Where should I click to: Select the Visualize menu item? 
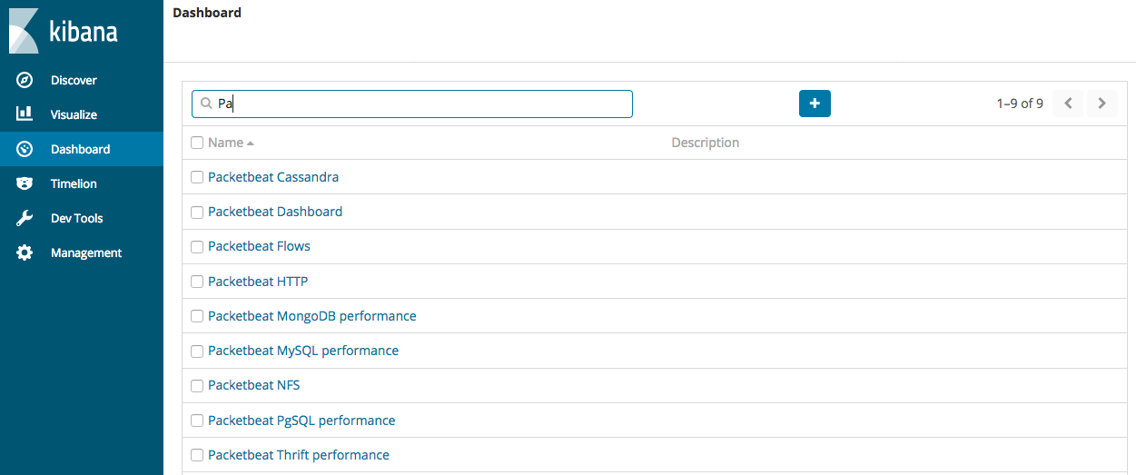74,114
